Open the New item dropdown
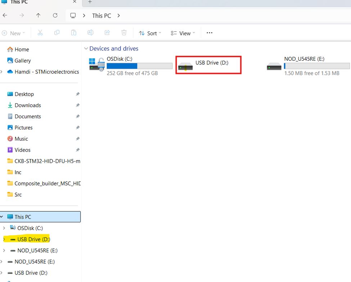Viewport: 351px width, 282px height. pos(13,33)
